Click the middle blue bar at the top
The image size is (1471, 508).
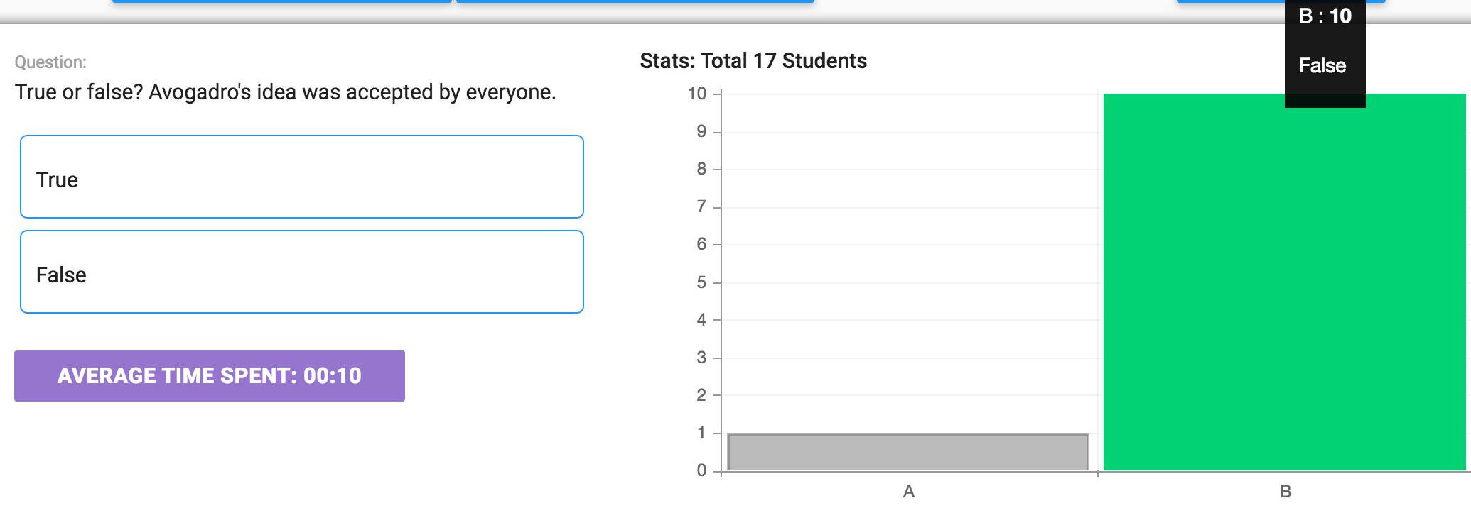[x=635, y=1]
